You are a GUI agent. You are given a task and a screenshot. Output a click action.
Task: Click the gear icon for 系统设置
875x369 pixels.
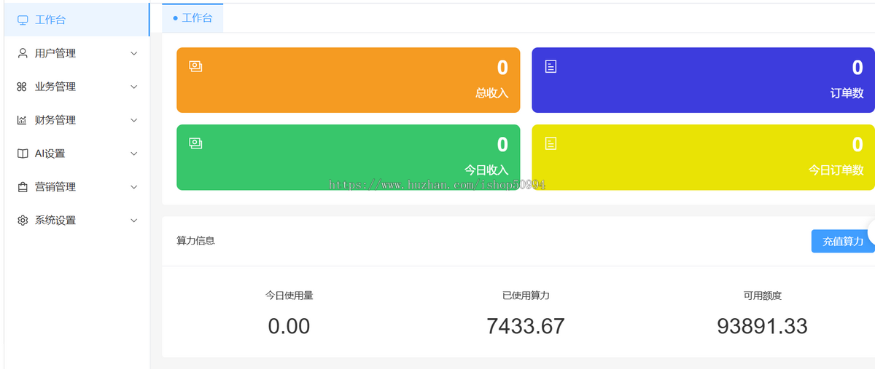pyautogui.click(x=23, y=221)
